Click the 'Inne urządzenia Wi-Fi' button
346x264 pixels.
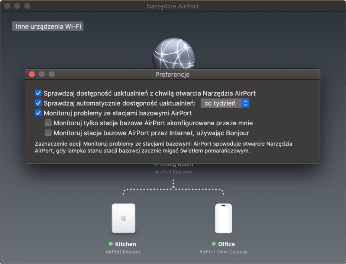(x=48, y=26)
